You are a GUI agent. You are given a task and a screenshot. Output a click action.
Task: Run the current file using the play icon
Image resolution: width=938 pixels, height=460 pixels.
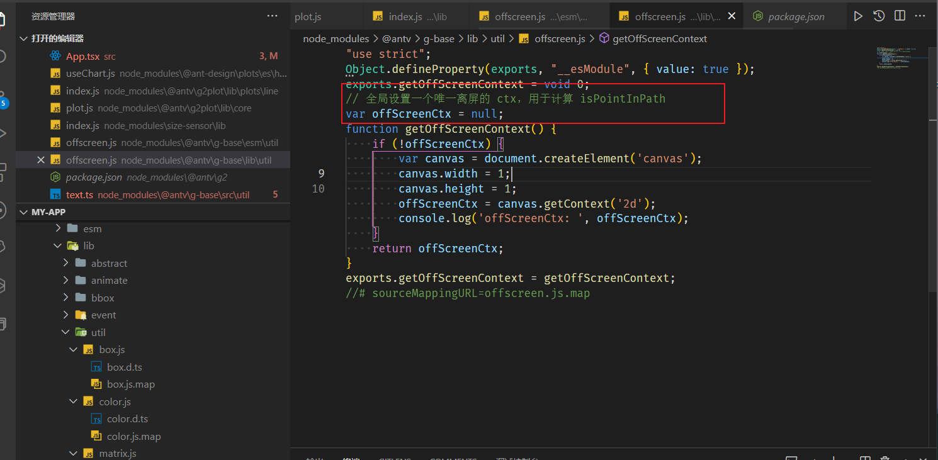pos(858,16)
